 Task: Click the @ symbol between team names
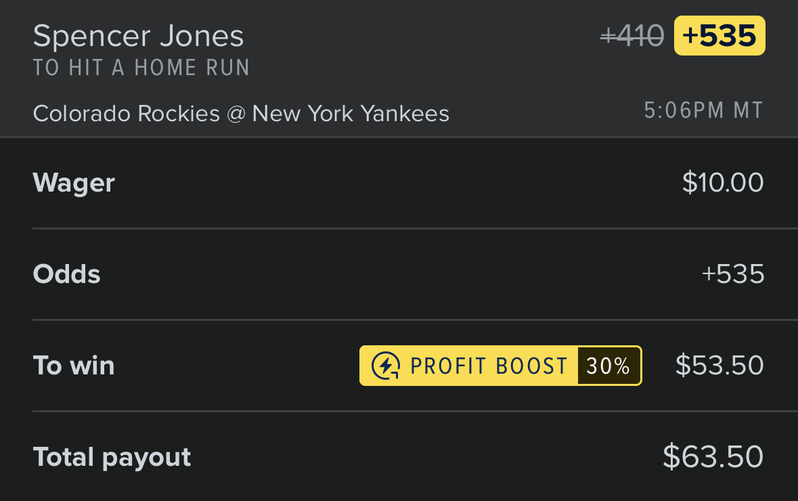pos(236,114)
